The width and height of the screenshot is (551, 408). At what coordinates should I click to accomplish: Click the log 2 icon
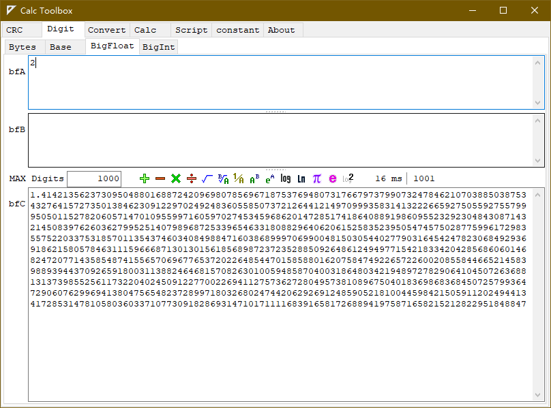(x=348, y=178)
